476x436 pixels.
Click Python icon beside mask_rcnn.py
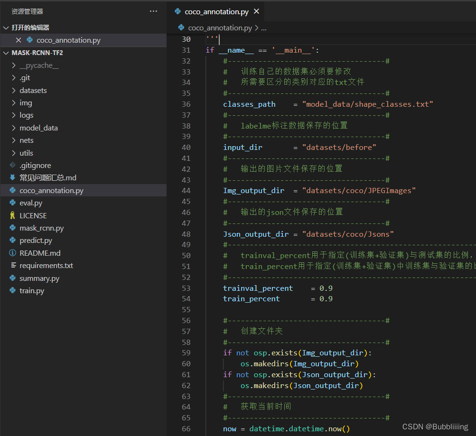click(13, 228)
